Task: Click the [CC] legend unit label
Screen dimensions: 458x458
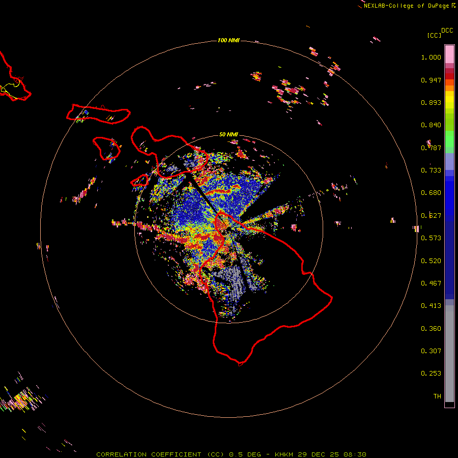Action: click(434, 35)
